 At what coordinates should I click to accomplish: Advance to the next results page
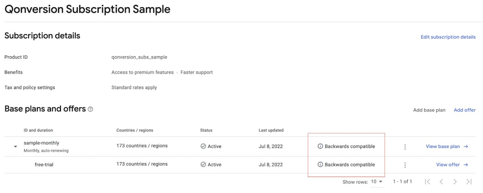455,181
